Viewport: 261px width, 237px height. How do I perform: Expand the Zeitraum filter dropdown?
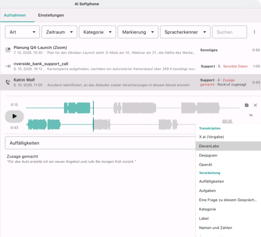tap(59, 32)
